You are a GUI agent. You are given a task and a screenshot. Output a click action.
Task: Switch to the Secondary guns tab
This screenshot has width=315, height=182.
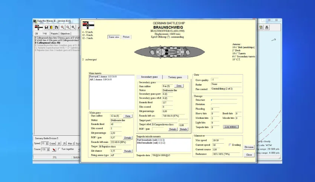(149, 77)
